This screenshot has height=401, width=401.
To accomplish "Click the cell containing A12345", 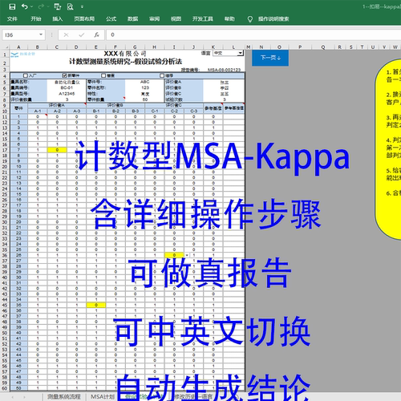I will (67, 94).
